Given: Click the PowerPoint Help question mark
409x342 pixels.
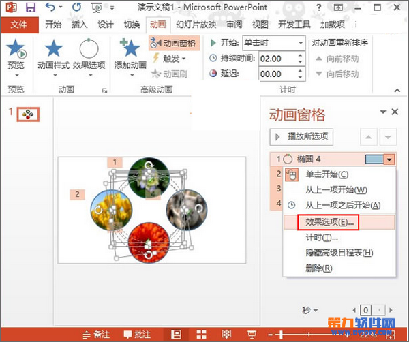Looking at the screenshot, I should [318, 7].
